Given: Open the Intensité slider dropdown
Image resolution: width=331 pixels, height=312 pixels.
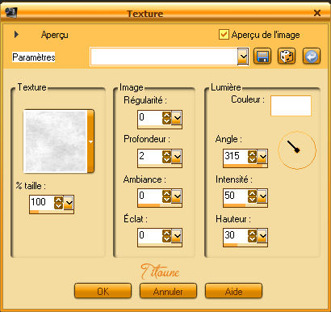Looking at the screenshot, I should (x=262, y=196).
